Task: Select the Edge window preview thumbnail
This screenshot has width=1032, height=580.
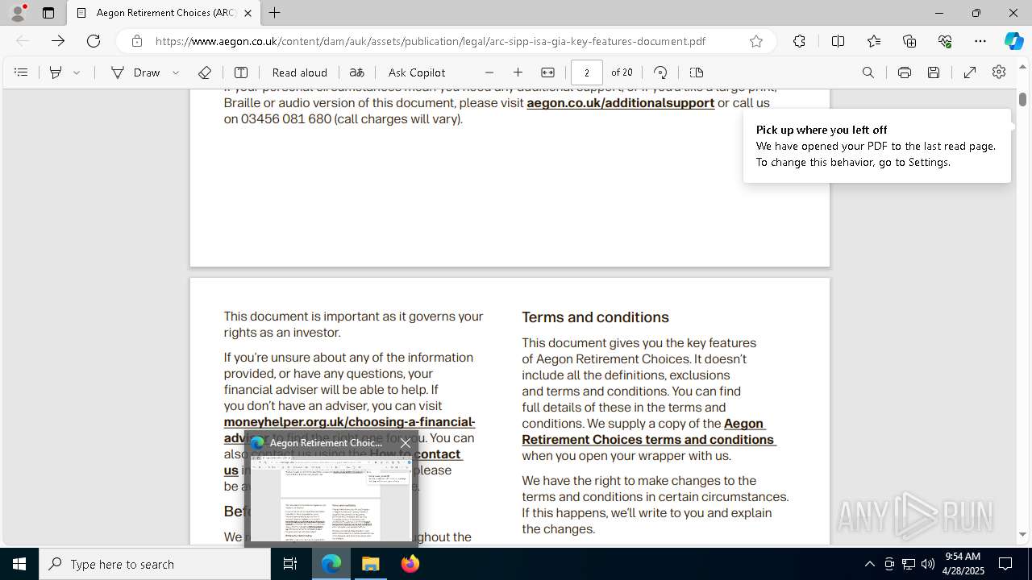Action: coord(331,499)
